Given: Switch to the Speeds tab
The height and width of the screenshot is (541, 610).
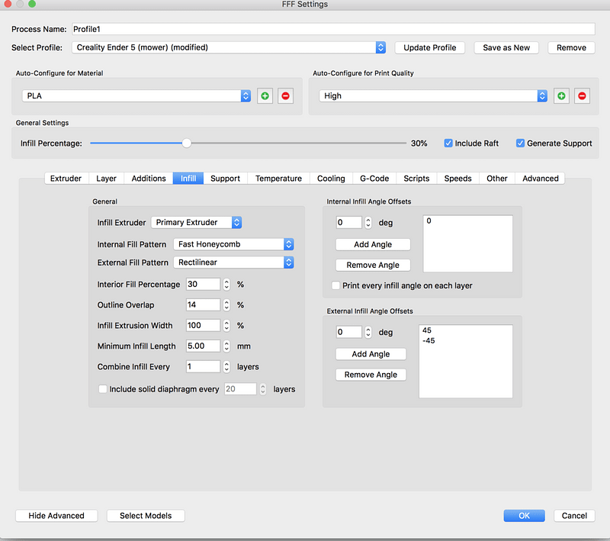Looking at the screenshot, I should coord(458,179).
